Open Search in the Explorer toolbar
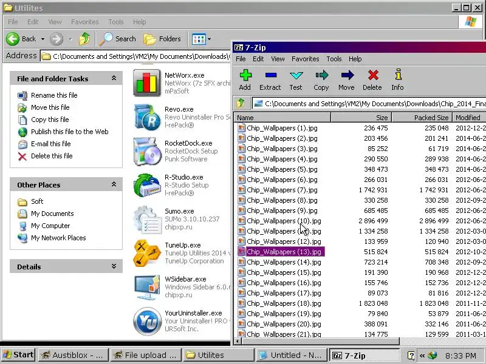 click(118, 39)
